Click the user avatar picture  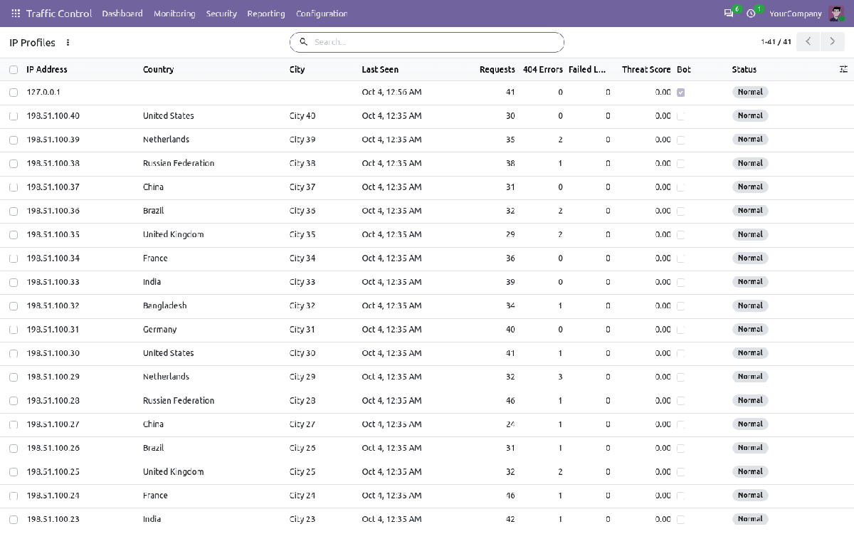pos(835,14)
